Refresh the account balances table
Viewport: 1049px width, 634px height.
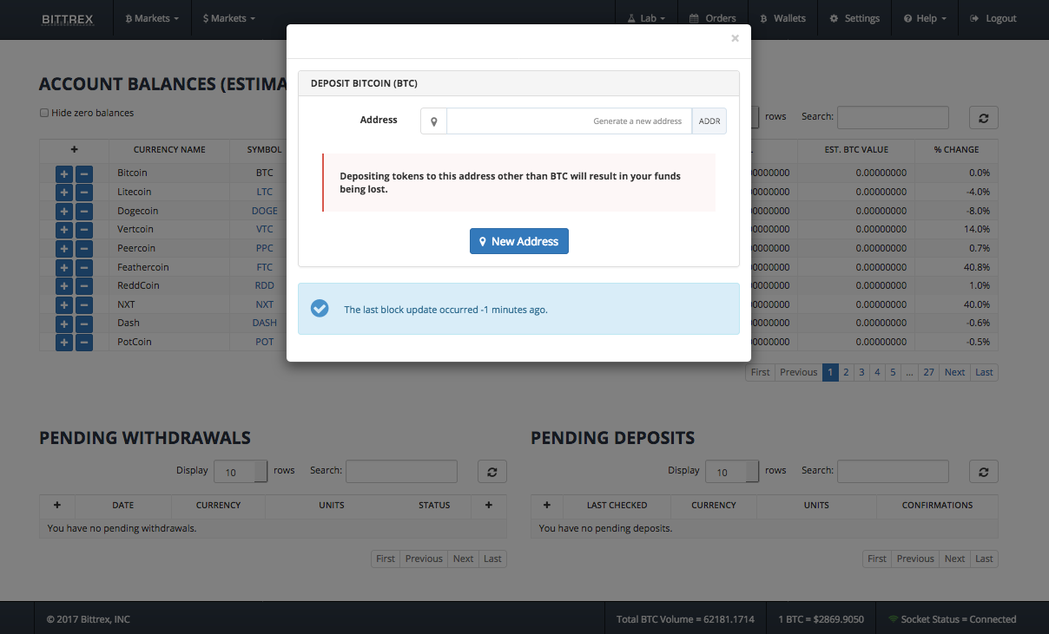(x=984, y=118)
